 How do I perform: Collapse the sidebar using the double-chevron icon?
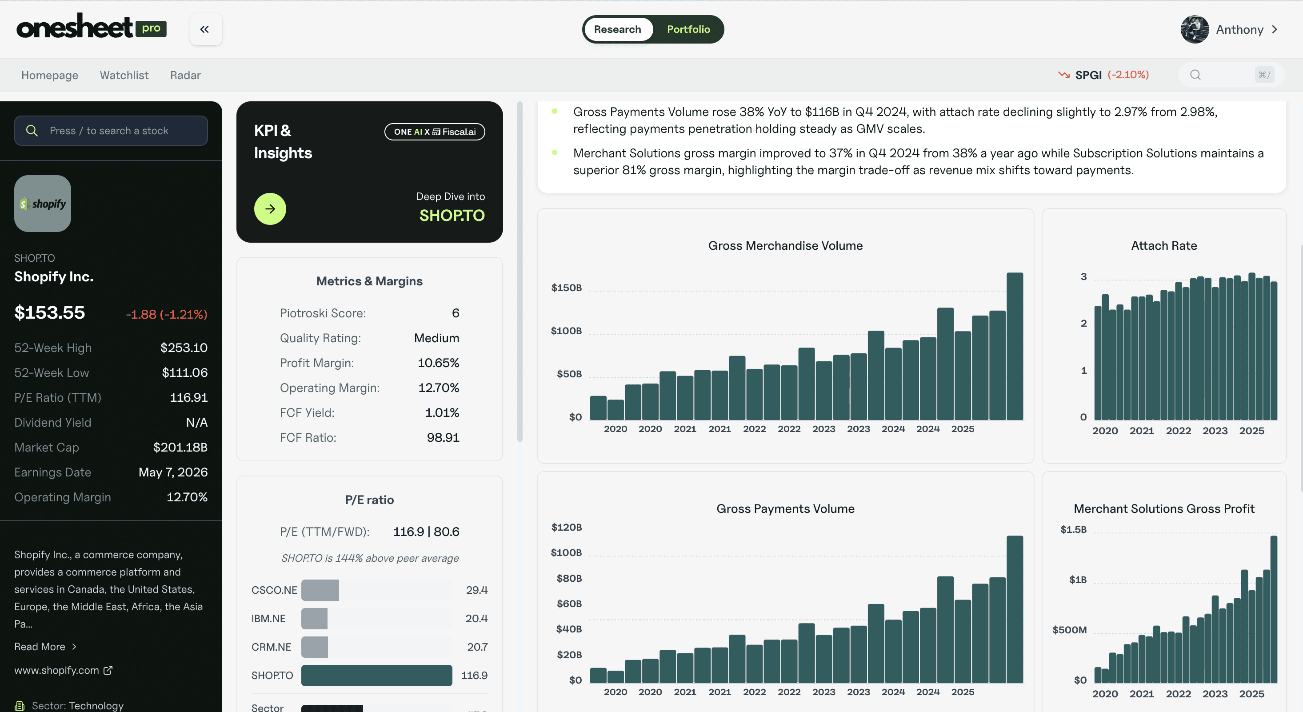pos(205,29)
